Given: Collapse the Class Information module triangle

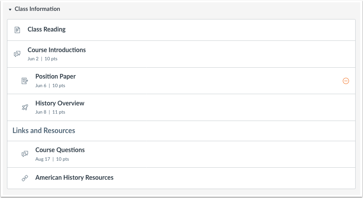Looking at the screenshot, I should point(10,9).
